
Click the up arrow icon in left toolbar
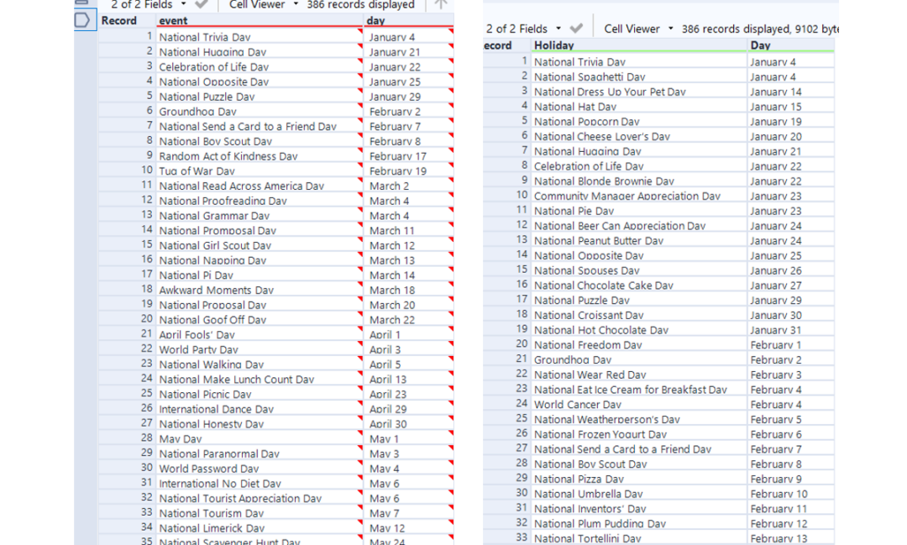[x=441, y=5]
